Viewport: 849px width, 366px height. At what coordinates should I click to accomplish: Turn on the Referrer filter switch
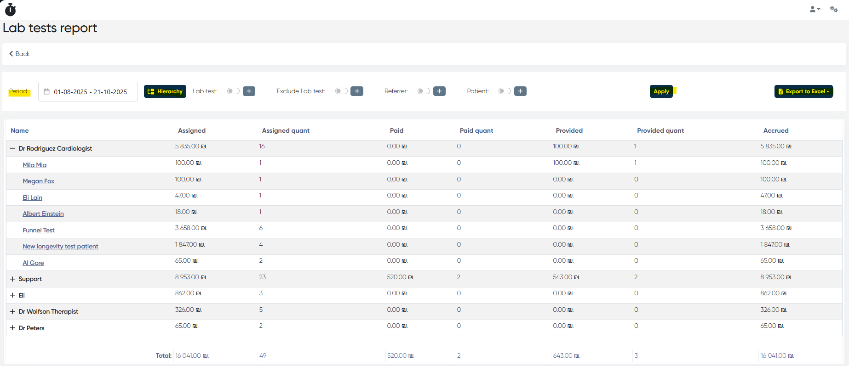pos(424,91)
